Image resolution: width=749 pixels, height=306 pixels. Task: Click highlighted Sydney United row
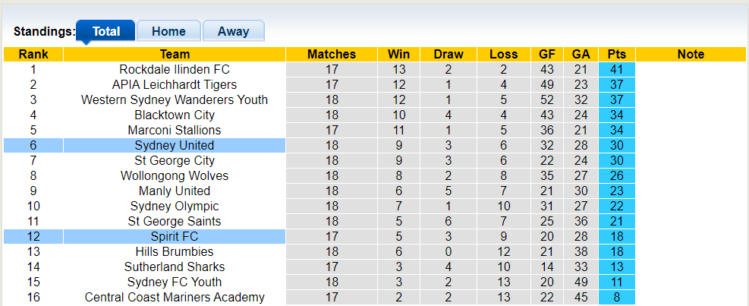point(175,145)
